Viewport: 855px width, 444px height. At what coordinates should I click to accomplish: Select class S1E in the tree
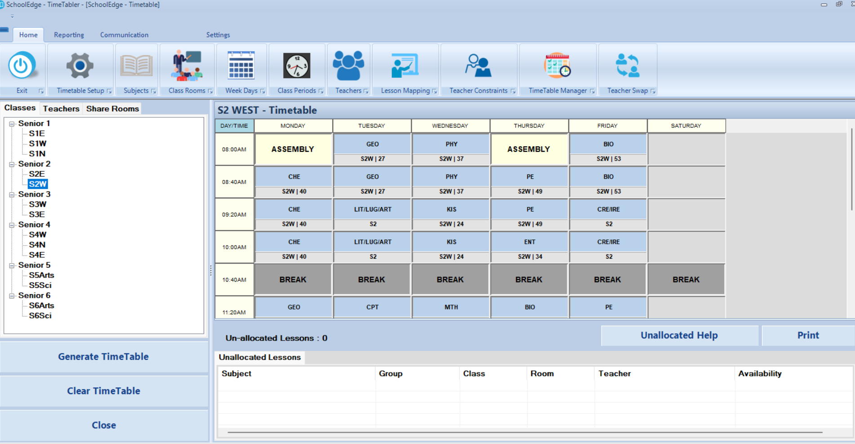coord(37,134)
